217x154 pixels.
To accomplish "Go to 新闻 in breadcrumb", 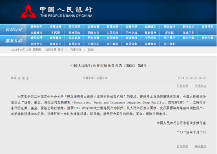I will pyautogui.click(x=91, y=50).
